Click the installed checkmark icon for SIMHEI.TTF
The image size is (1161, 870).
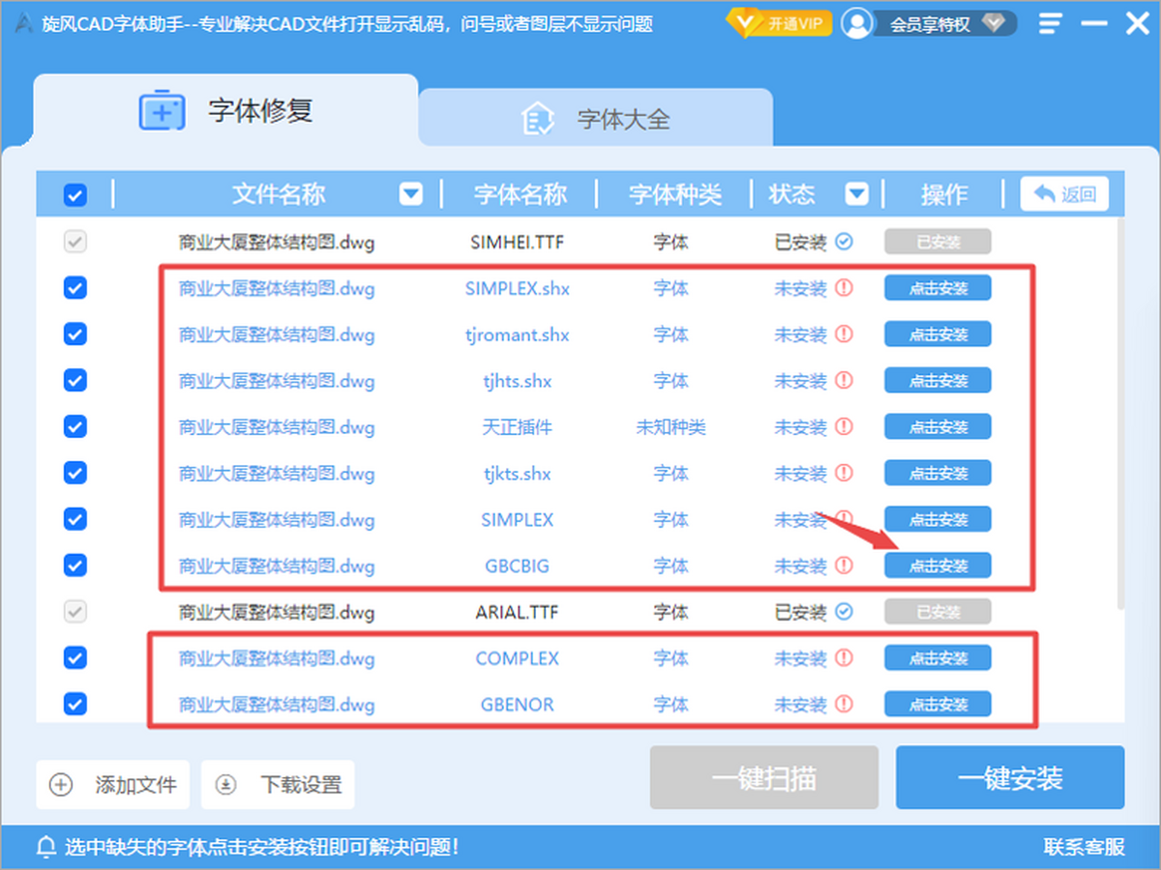[x=844, y=242]
